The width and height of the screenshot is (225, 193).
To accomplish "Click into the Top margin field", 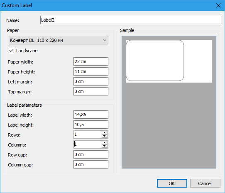I will tap(91, 91).
